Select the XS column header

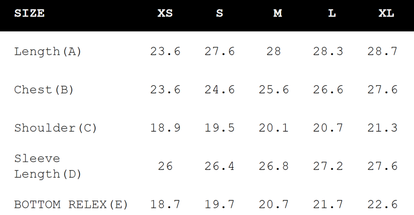(x=165, y=13)
